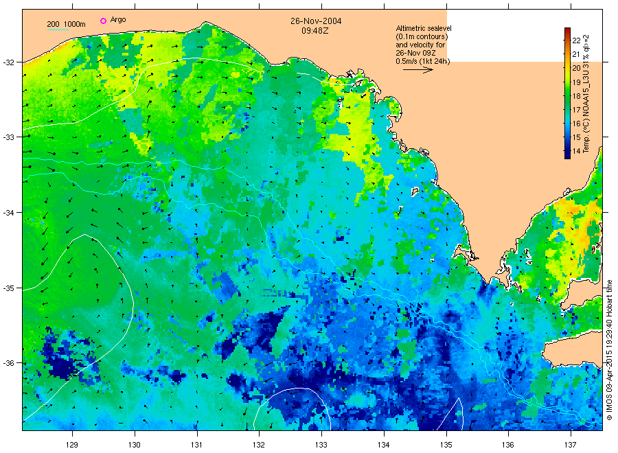Click the color bar label '21'
This screenshot has height=453, width=618.
pos(576,54)
